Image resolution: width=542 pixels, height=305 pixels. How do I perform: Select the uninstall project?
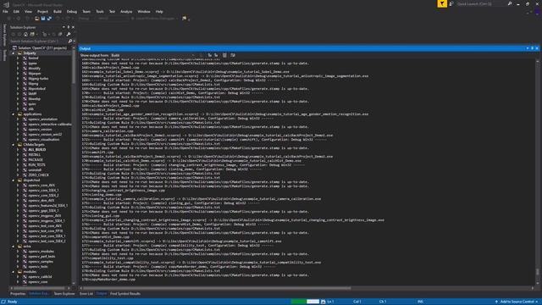(35, 169)
